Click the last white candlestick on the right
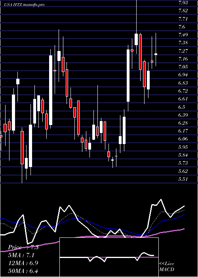This screenshot has width=198, height=277. coord(156,54)
